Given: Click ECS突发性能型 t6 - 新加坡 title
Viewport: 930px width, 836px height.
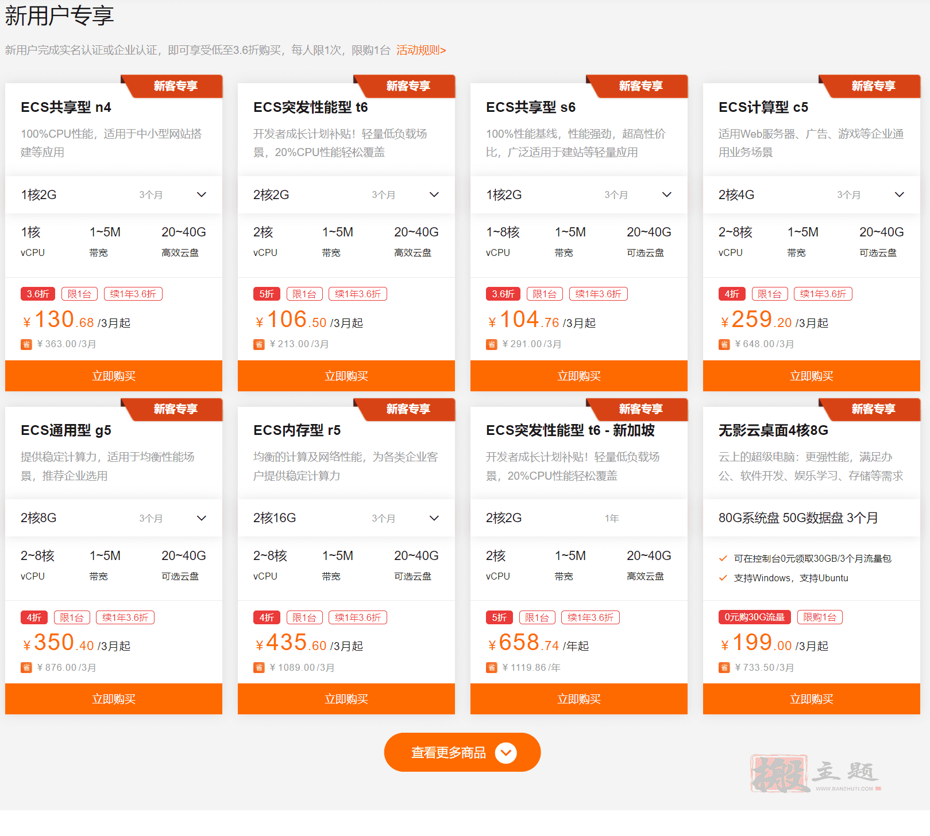Looking at the screenshot, I should click(x=570, y=430).
